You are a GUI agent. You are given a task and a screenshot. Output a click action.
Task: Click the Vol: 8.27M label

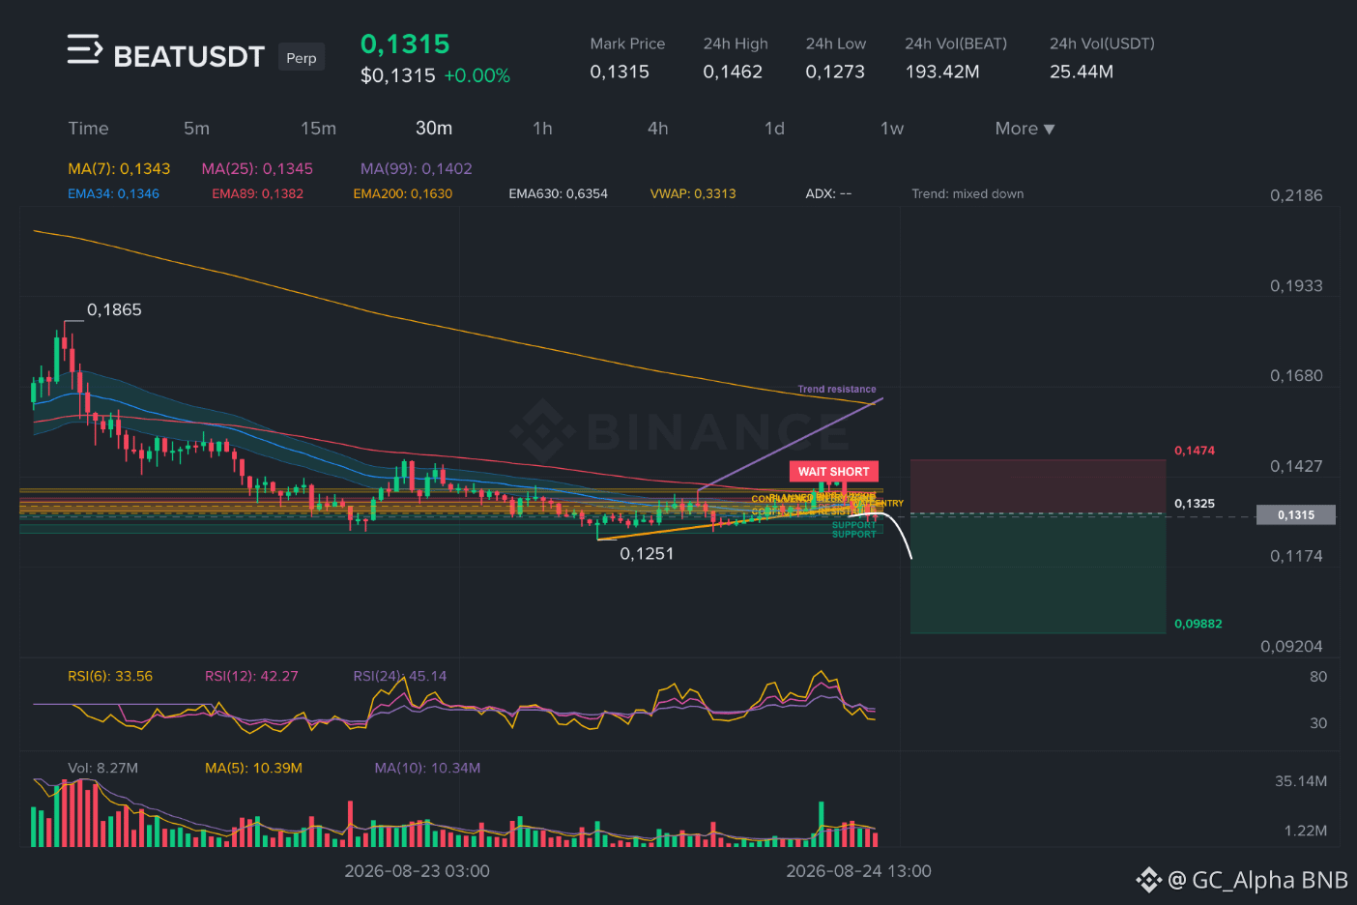102,768
